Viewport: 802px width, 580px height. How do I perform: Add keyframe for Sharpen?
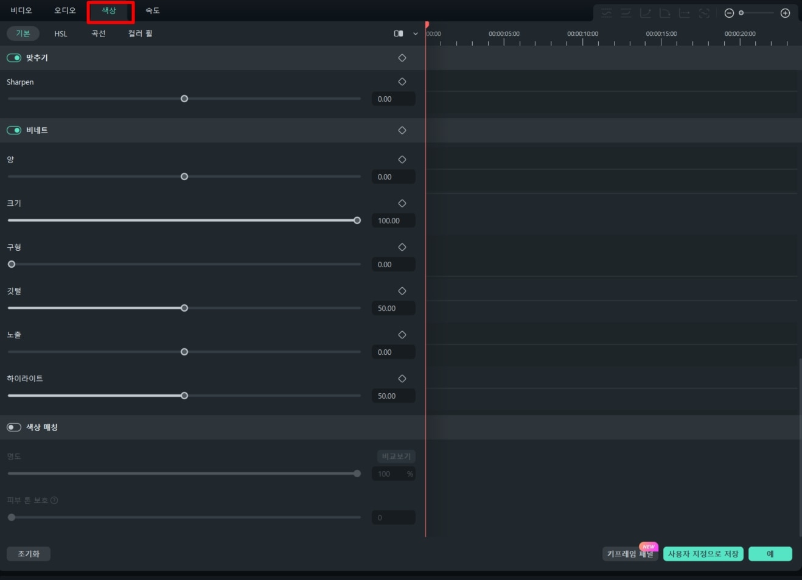click(402, 82)
